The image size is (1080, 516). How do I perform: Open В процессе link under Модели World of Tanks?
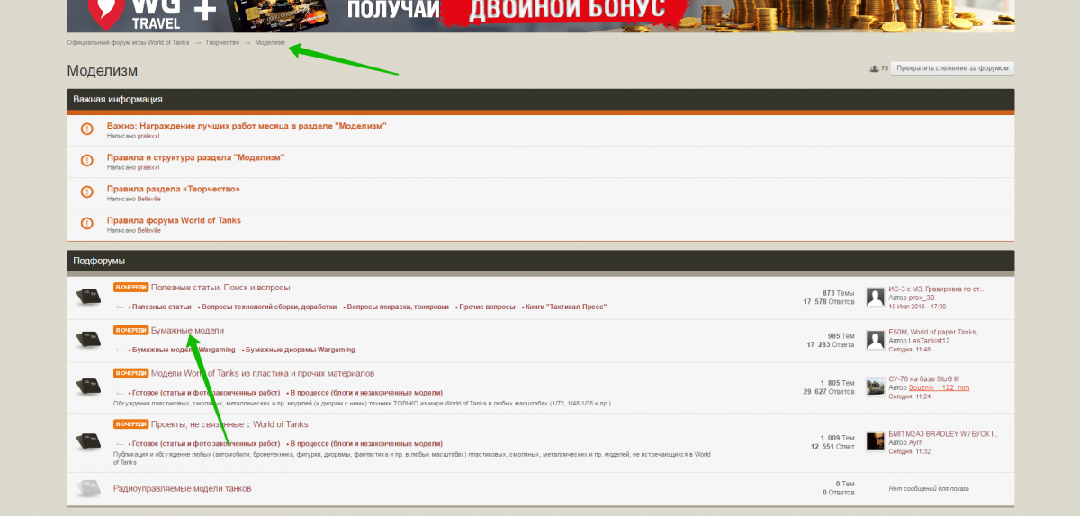tap(366, 393)
